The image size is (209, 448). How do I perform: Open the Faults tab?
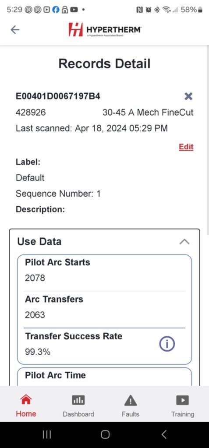point(131,406)
